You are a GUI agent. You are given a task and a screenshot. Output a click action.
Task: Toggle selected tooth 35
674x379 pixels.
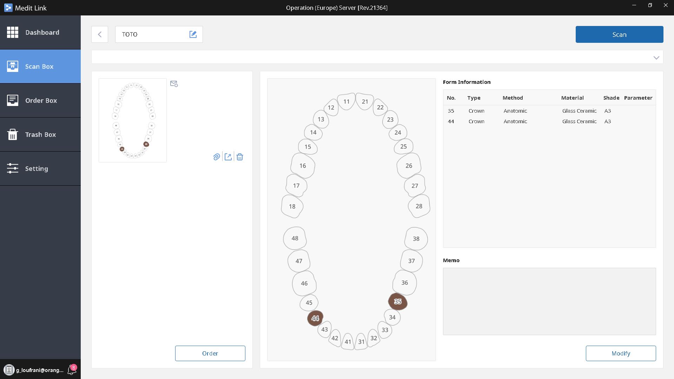[x=398, y=301]
